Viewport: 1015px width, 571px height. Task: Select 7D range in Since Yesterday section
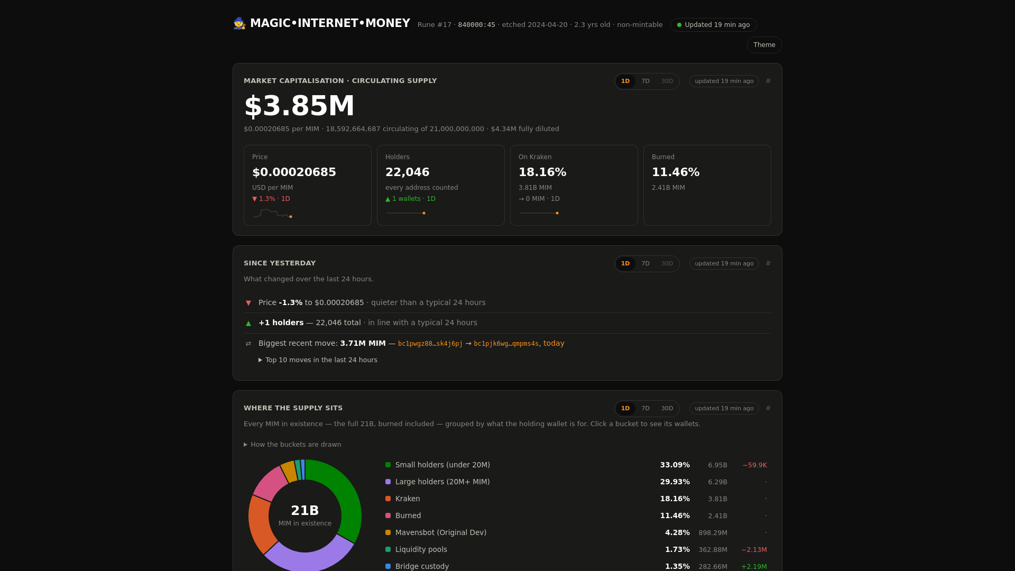coord(645,264)
